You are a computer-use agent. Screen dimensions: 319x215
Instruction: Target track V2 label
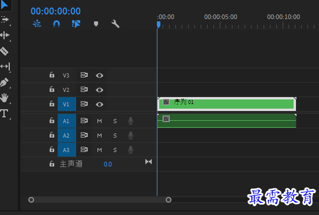click(66, 90)
